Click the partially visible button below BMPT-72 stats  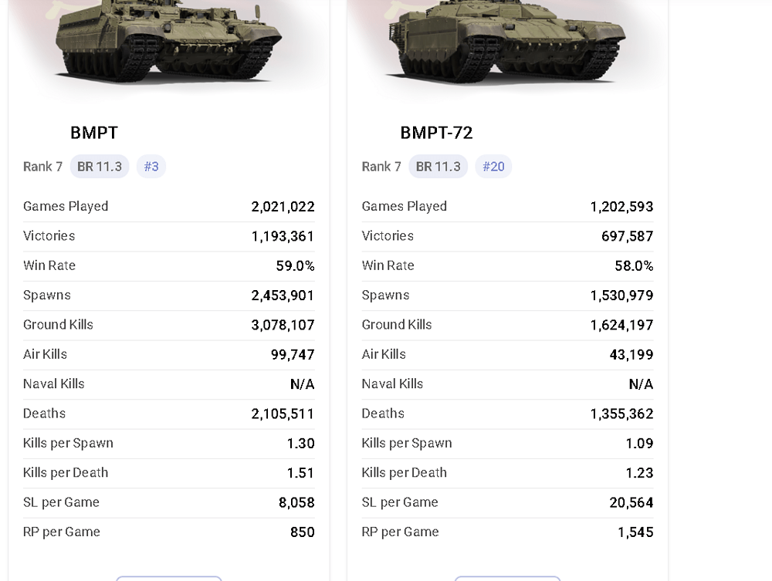click(x=507, y=578)
